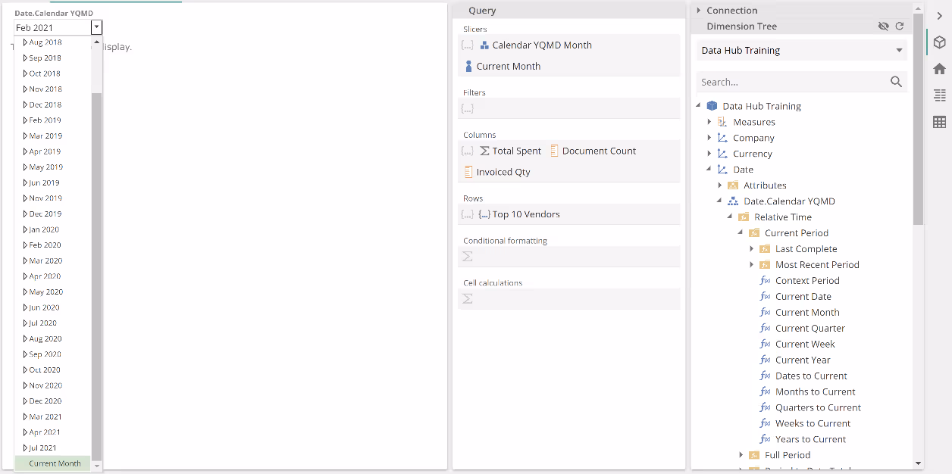
Task: Click the search magnifier icon
Action: coord(896,82)
